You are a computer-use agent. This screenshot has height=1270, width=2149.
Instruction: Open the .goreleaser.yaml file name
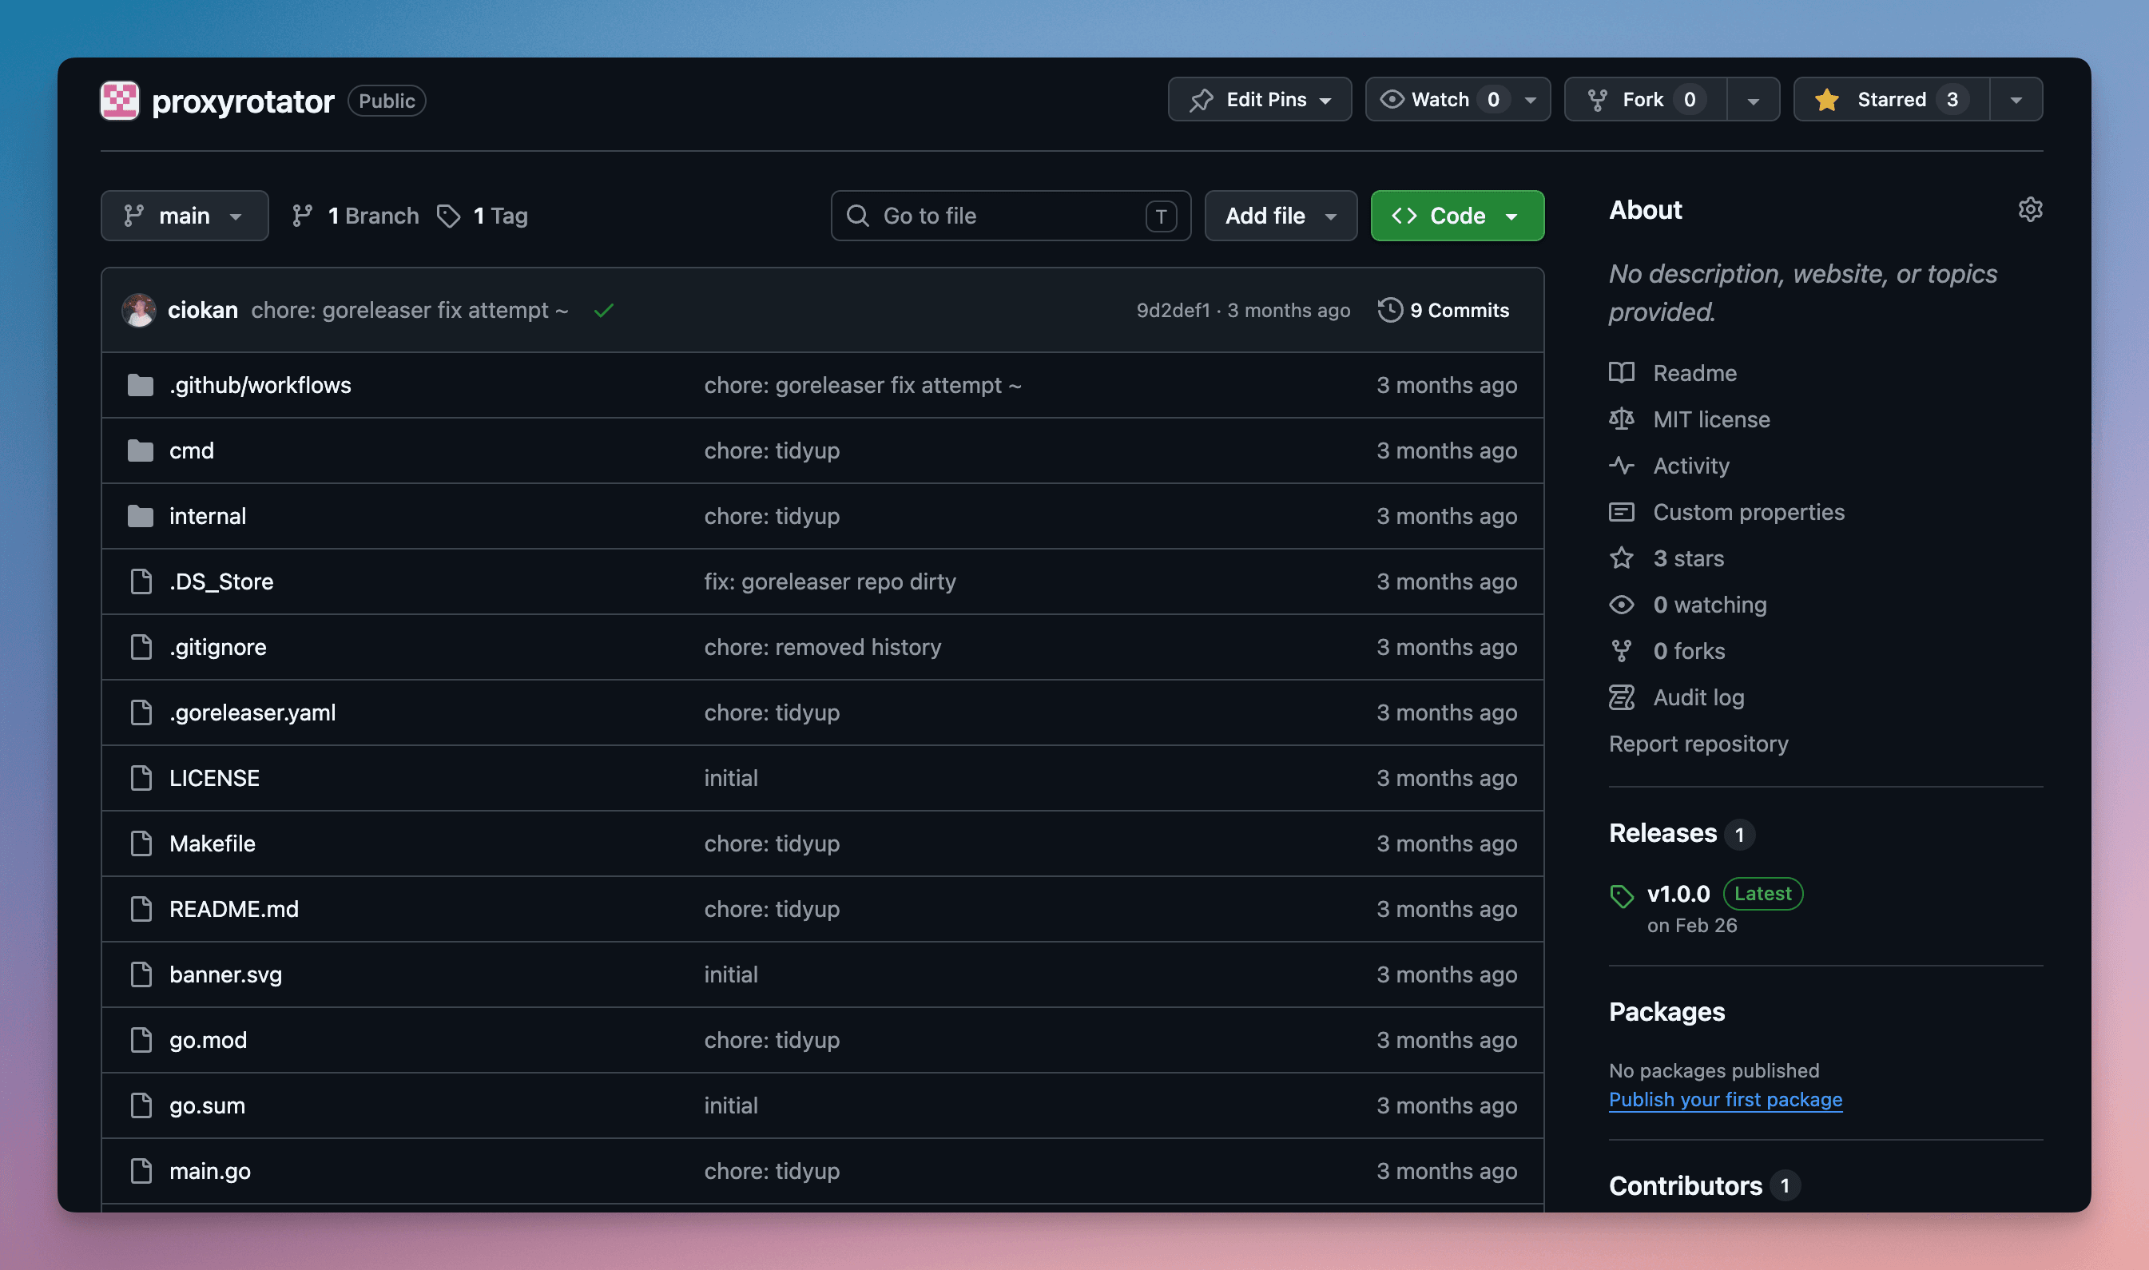pyautogui.click(x=252, y=712)
